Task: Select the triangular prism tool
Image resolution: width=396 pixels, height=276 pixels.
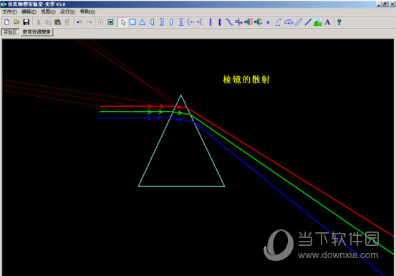Action: coord(143,22)
